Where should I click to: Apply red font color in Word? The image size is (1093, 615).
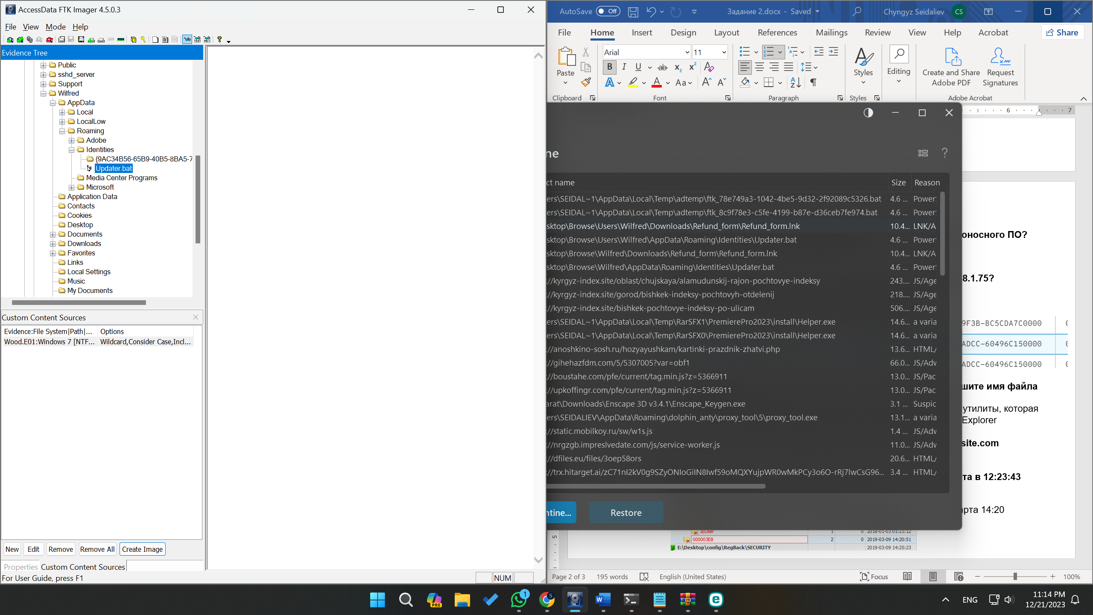[x=657, y=82]
